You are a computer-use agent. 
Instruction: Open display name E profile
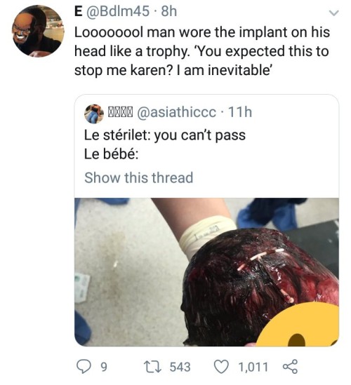tap(79, 11)
